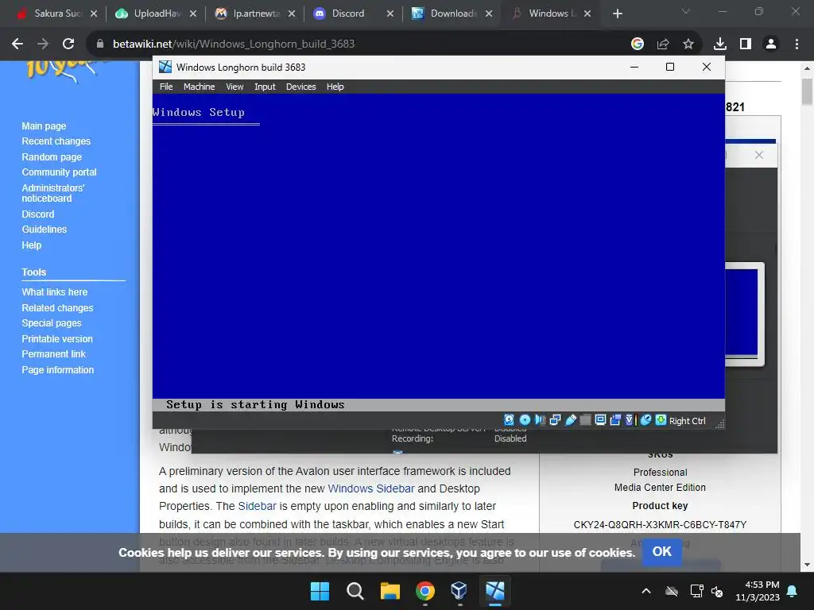This screenshot has height=610, width=814.
Task: Open Recent changes in wiki sidebar
Action: pos(56,141)
